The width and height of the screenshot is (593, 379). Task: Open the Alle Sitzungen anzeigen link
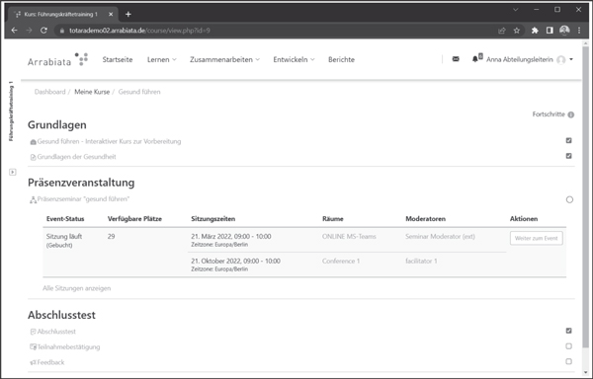76,288
